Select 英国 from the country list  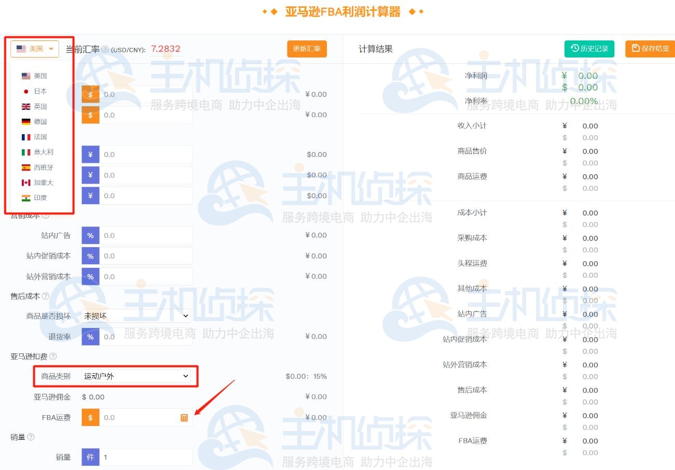pos(39,106)
